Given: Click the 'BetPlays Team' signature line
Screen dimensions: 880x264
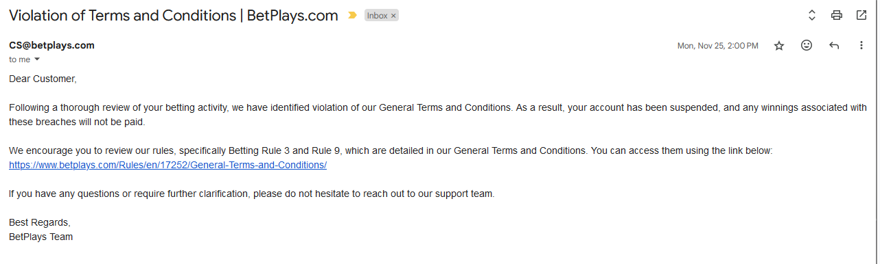Looking at the screenshot, I should [x=40, y=237].
